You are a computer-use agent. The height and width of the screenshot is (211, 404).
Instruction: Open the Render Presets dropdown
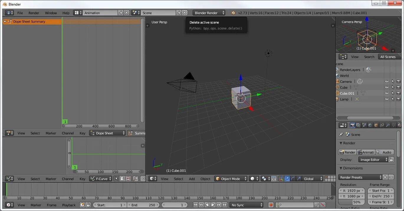(x=360, y=177)
